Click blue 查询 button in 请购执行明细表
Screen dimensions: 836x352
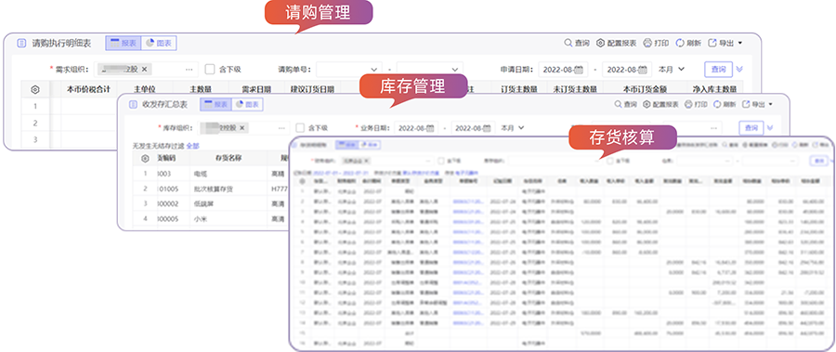pos(718,70)
